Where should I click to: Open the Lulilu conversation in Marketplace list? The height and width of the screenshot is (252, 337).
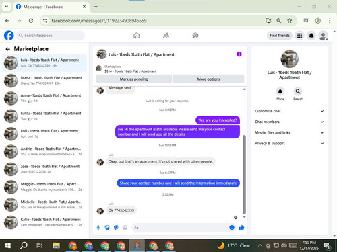44,116
